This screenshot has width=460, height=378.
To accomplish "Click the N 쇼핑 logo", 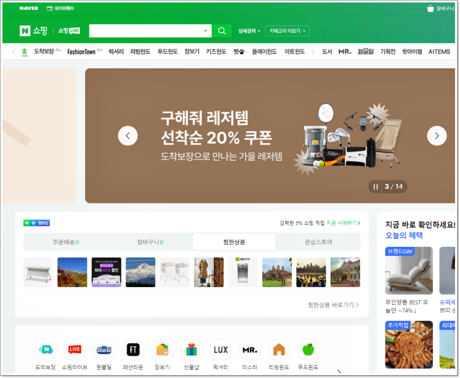I will (x=33, y=30).
